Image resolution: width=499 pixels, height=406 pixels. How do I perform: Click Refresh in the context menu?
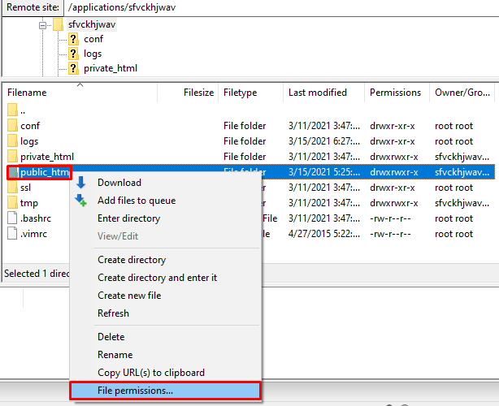pos(113,313)
